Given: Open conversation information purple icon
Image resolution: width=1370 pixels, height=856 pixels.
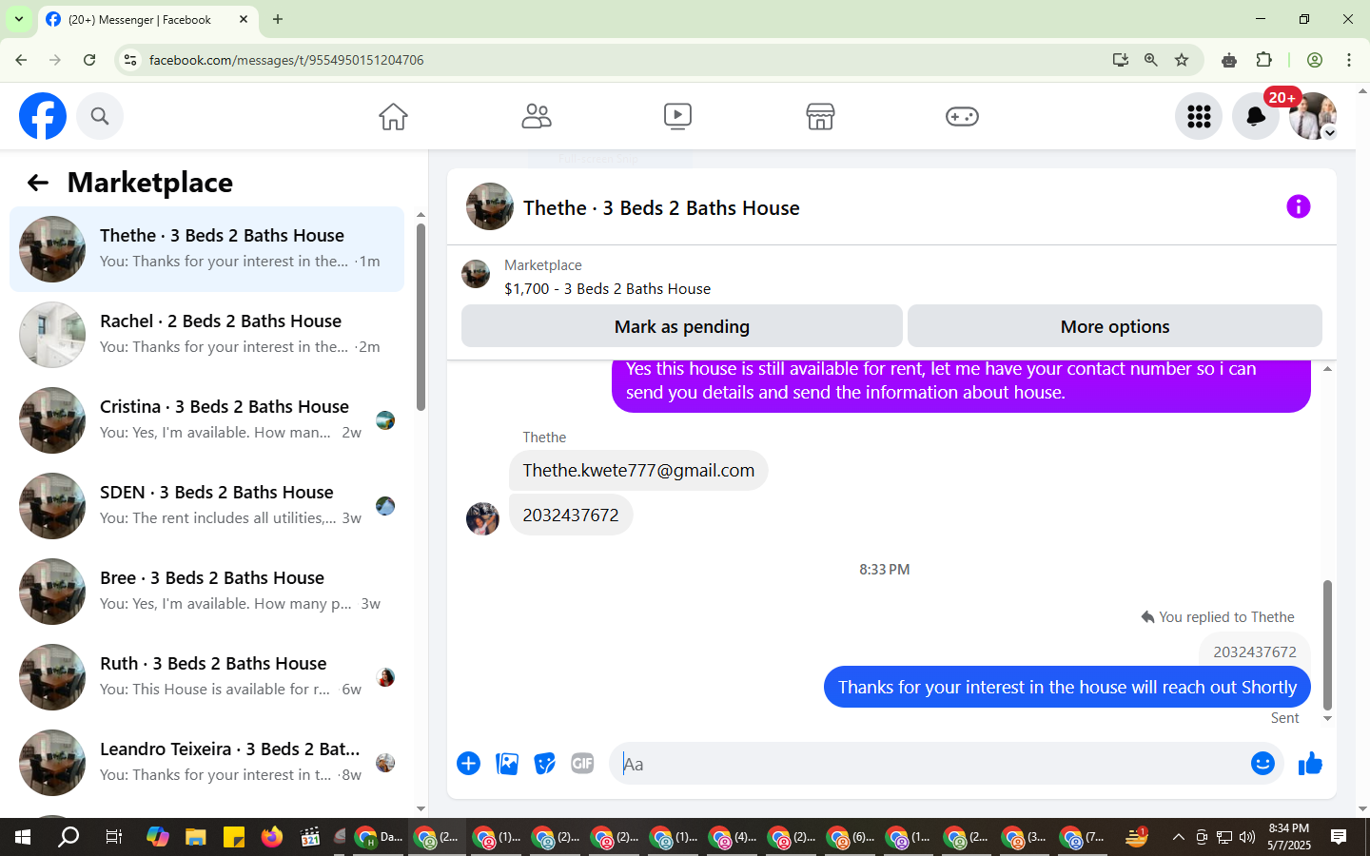Looking at the screenshot, I should (1298, 206).
